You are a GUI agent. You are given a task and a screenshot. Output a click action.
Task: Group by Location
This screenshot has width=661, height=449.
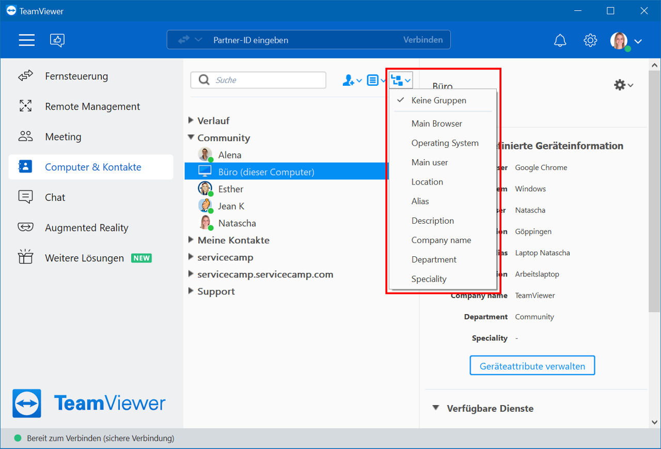(443, 182)
